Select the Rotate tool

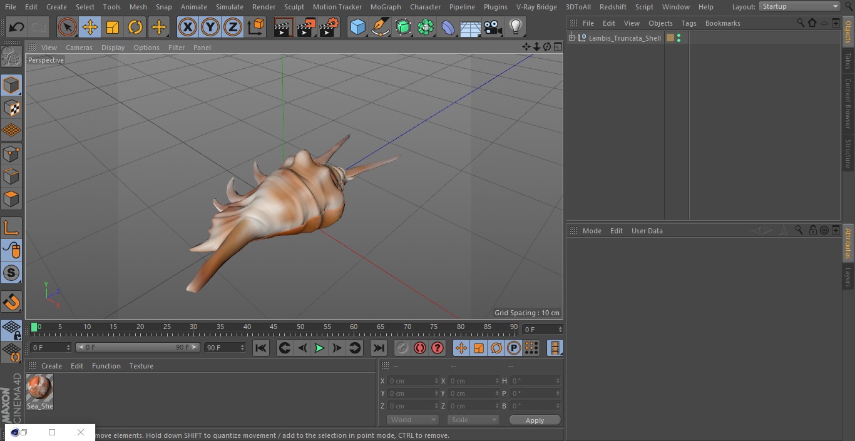(135, 27)
